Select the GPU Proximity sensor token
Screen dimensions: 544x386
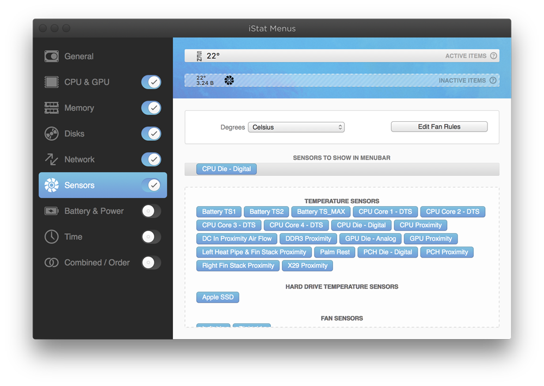click(431, 239)
